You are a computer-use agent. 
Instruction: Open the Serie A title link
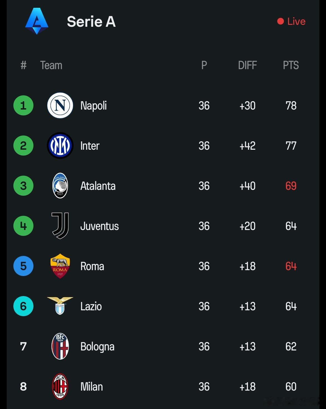pyautogui.click(x=91, y=22)
